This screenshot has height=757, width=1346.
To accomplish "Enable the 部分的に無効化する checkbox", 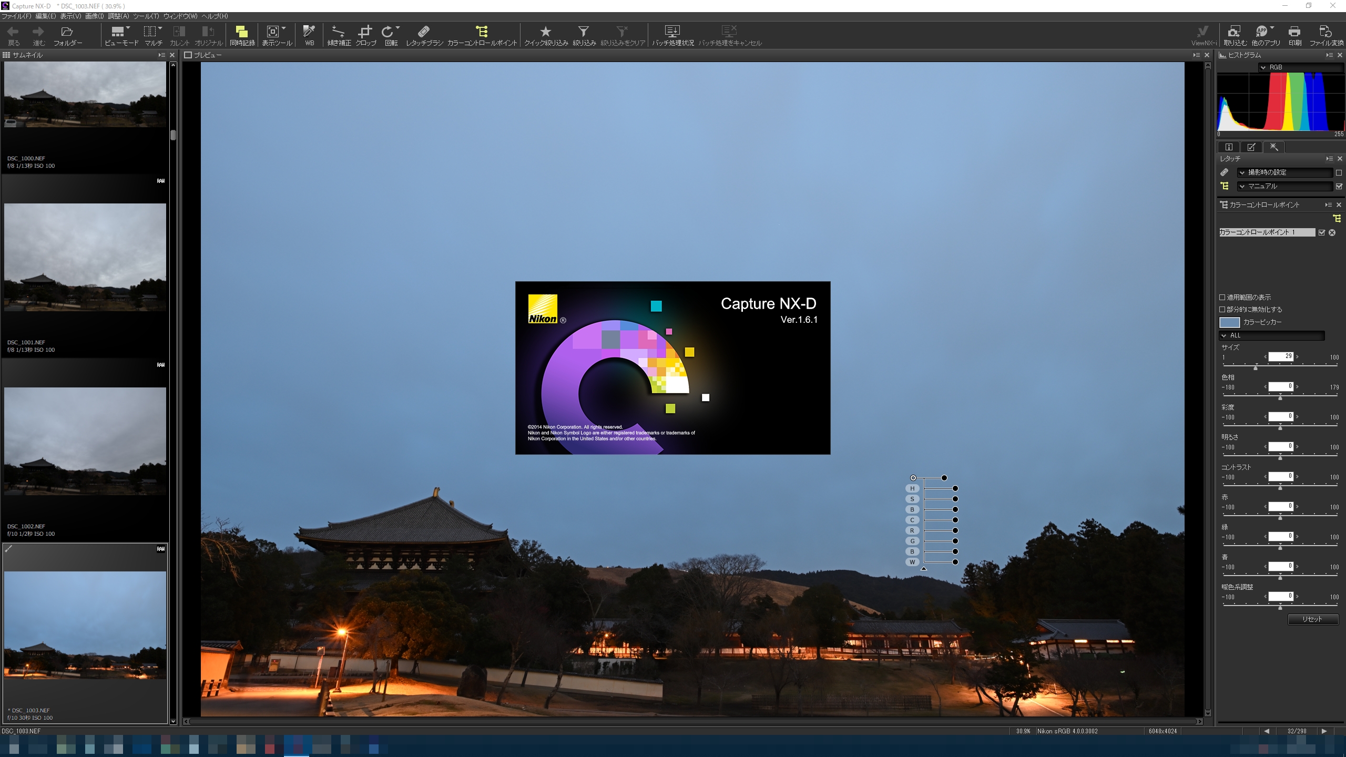I will [x=1222, y=310].
